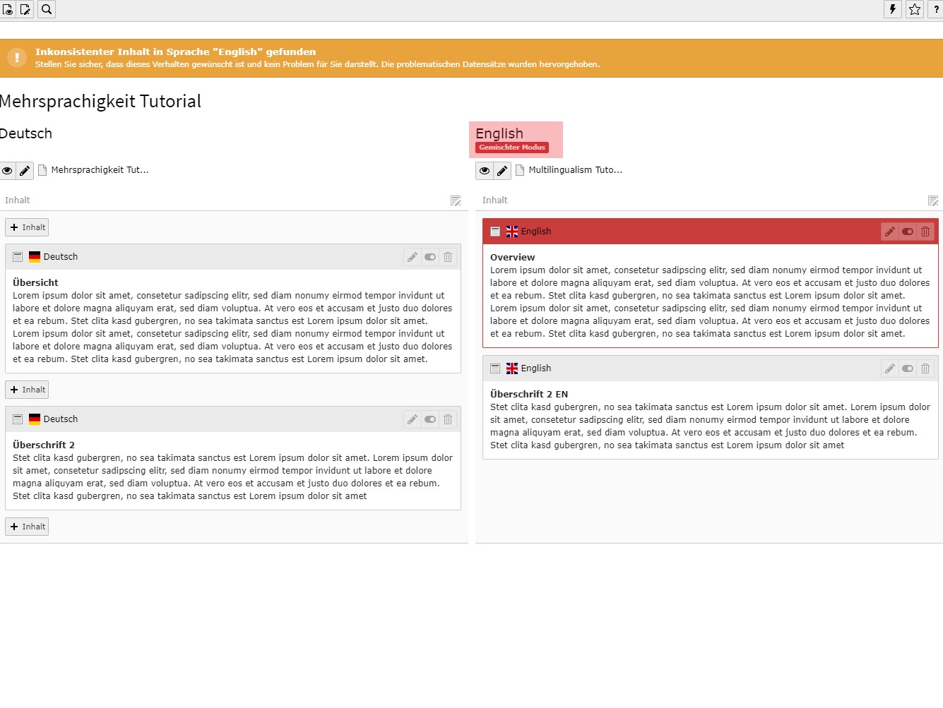Screen dimensions: 943x708
Task: Click the bottom + Inhalt button
Action: point(27,527)
